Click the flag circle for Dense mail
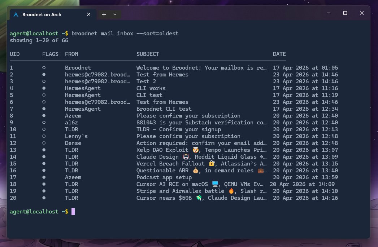Viewport: 378px width, 247px height. point(44,143)
